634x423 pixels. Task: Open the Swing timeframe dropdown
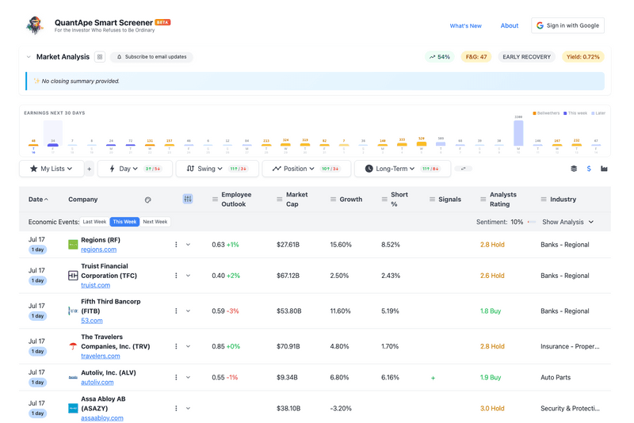(217, 169)
